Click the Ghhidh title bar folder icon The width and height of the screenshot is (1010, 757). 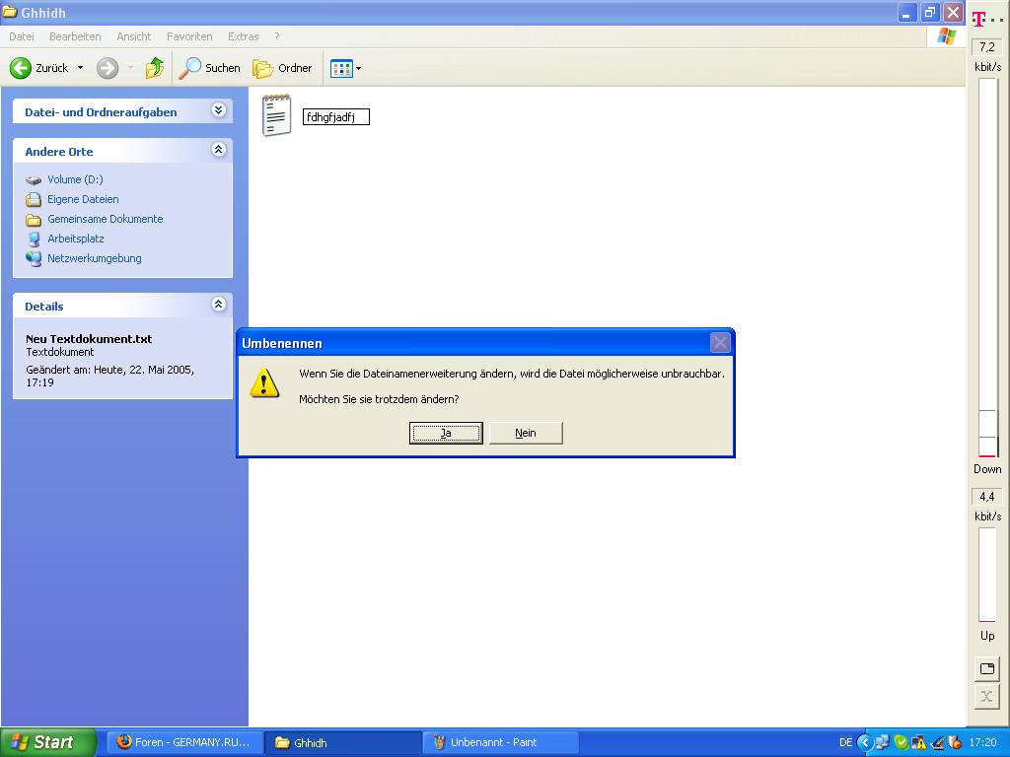click(9, 12)
